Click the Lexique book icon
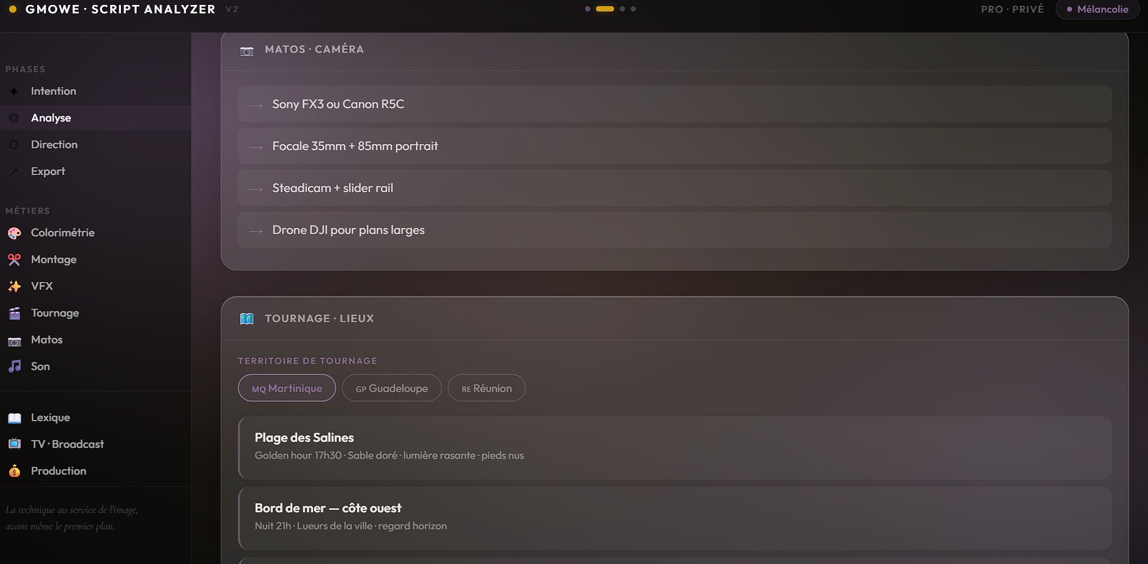 [15, 418]
